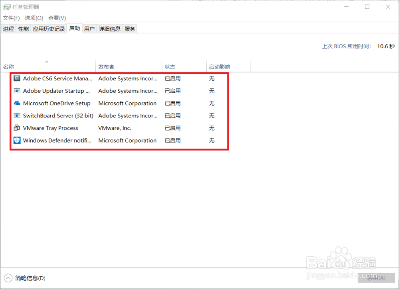This screenshot has height=289, width=399.
Task: Select the Microsoft OneDrive Setup entry name
Action: click(x=57, y=103)
